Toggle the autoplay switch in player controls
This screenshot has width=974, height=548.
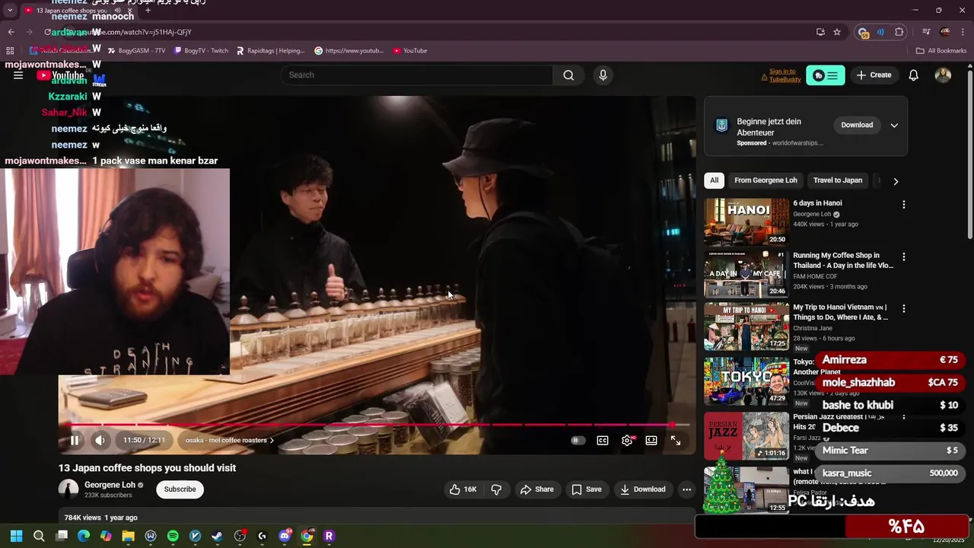578,440
